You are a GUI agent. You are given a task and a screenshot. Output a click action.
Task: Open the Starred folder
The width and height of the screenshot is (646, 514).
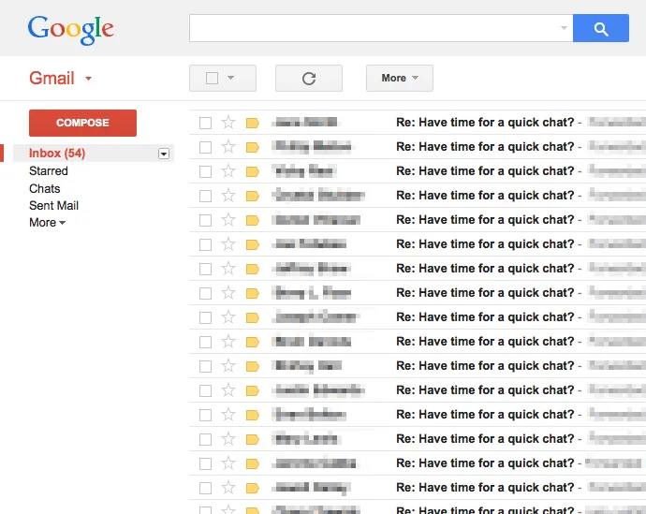[x=49, y=171]
